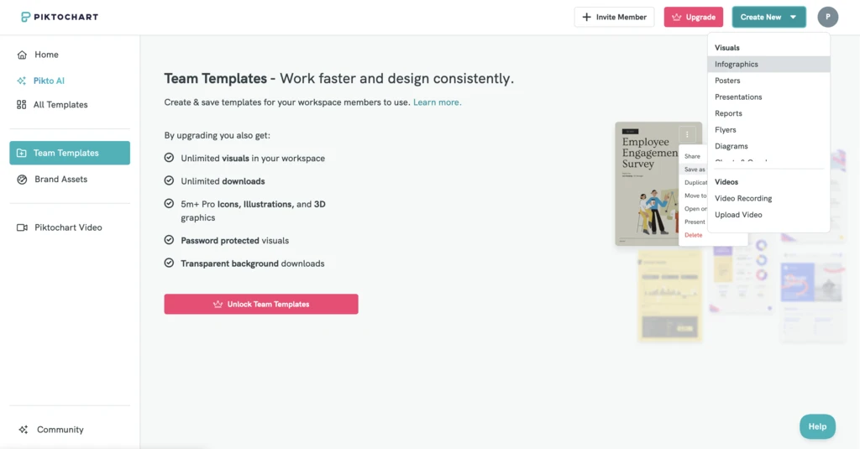Click the Visuals section header in the menu

point(727,48)
